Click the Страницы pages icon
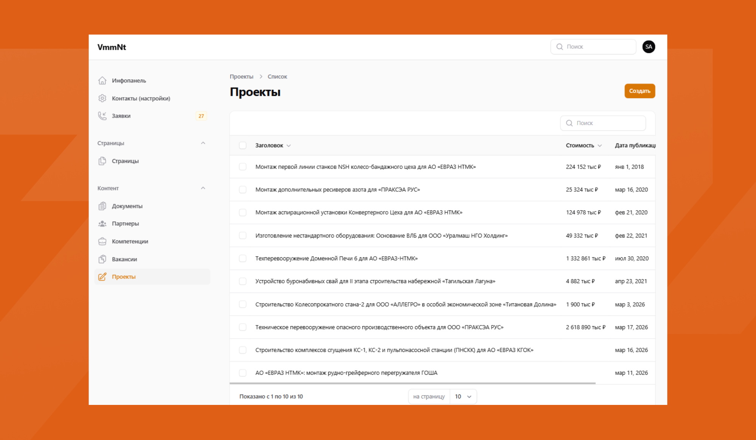The width and height of the screenshot is (756, 440). click(102, 161)
